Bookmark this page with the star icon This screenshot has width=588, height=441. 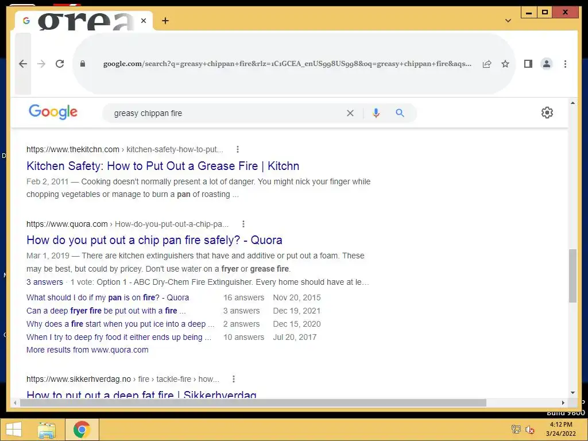[505, 64]
